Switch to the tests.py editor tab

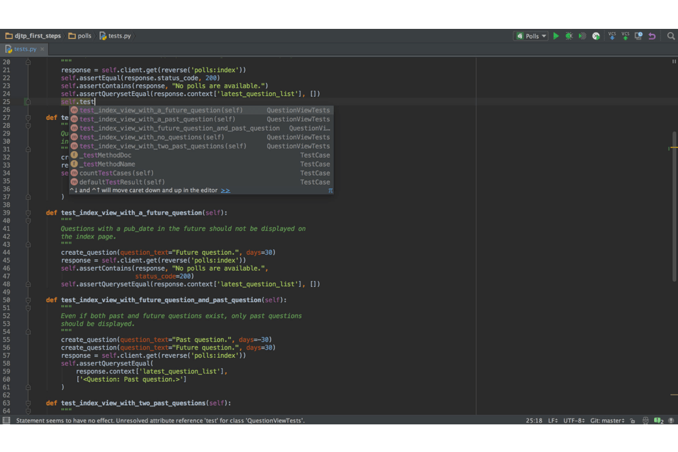(24, 49)
